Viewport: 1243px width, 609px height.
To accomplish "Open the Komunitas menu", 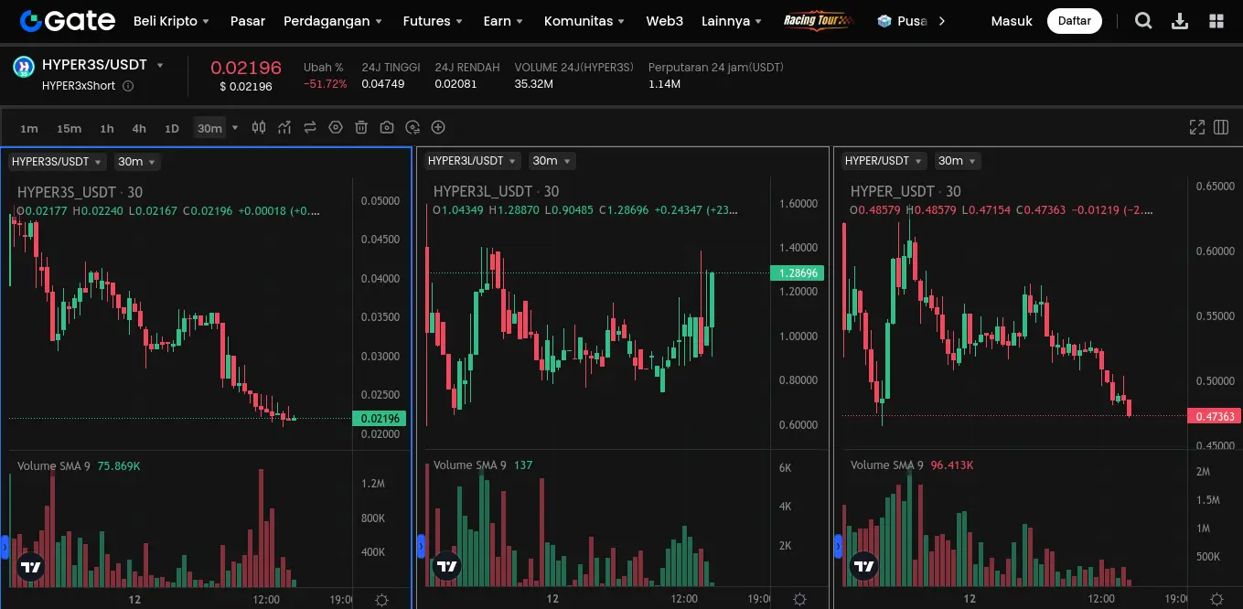I will [584, 20].
